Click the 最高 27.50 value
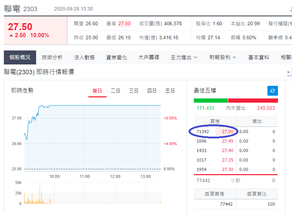This screenshot has width=292, height=213. [x=124, y=23]
